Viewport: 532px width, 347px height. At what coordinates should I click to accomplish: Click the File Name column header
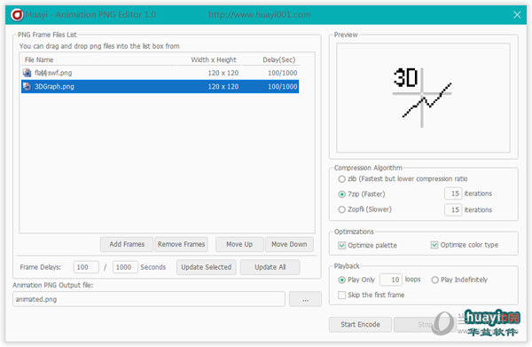tap(39, 59)
